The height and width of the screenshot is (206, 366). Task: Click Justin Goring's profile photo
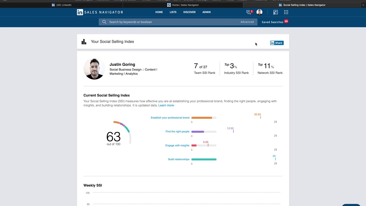(94, 69)
